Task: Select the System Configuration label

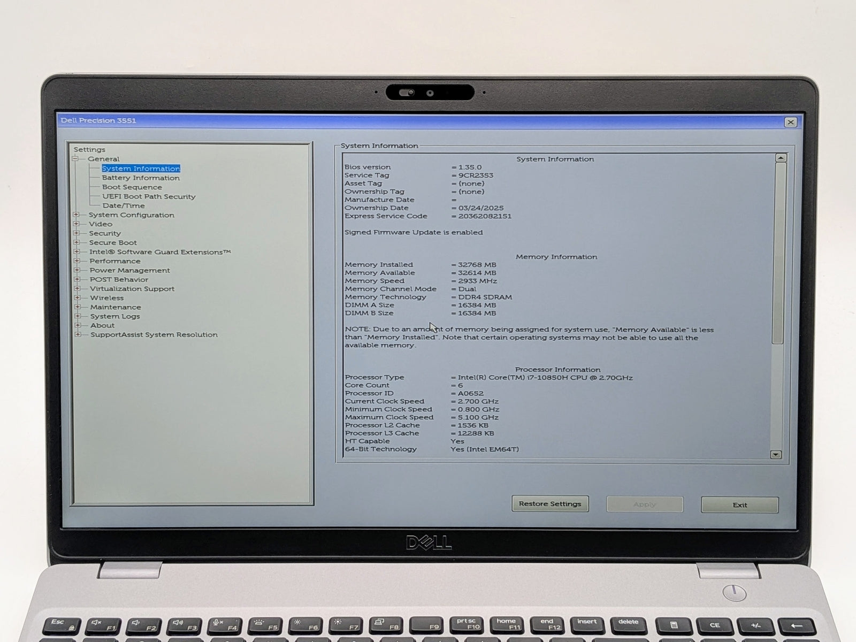Action: point(132,215)
